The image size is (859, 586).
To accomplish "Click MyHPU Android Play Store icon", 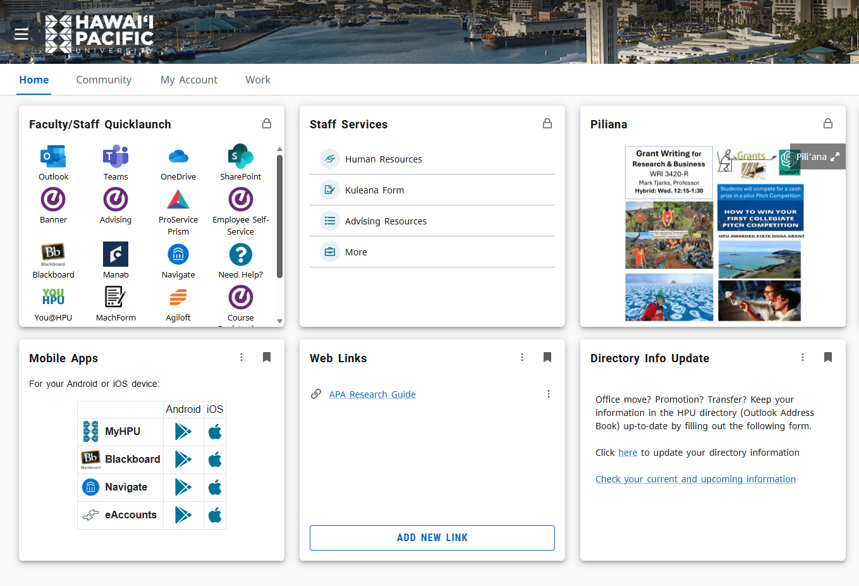I will [183, 432].
